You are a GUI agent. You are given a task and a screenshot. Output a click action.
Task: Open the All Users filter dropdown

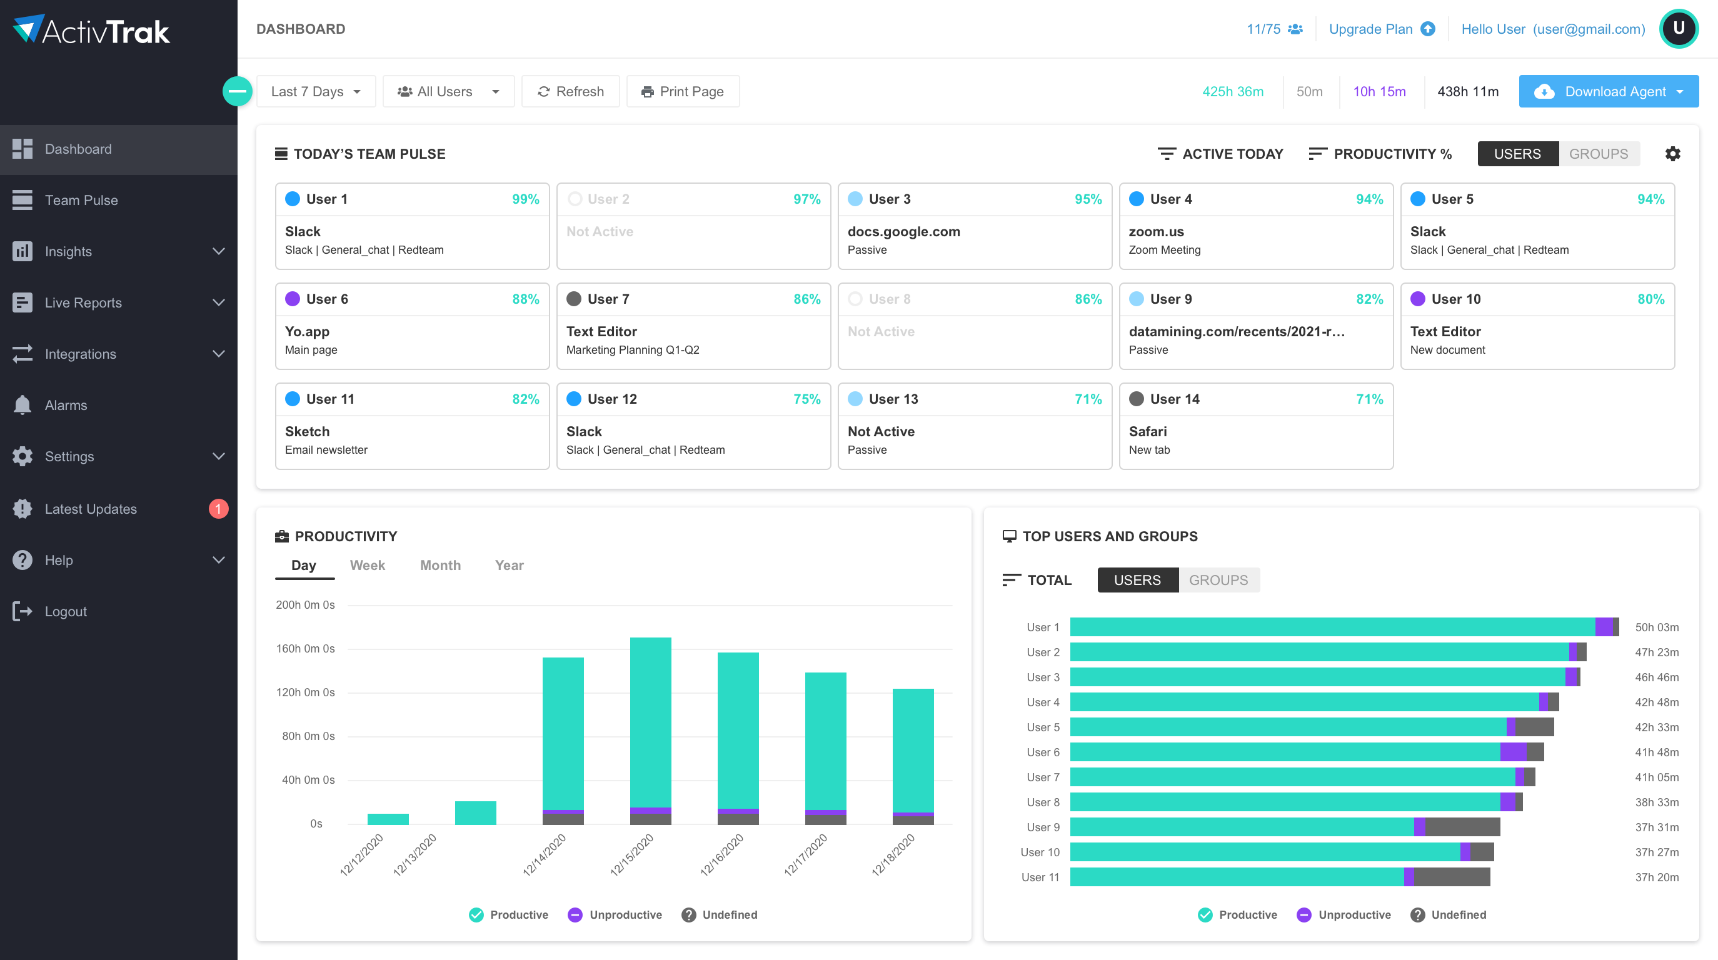pyautogui.click(x=448, y=91)
